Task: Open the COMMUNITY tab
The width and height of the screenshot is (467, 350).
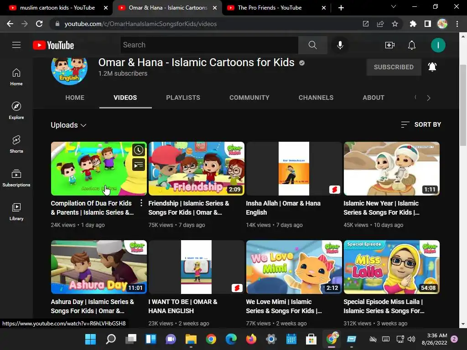Action: [249, 98]
